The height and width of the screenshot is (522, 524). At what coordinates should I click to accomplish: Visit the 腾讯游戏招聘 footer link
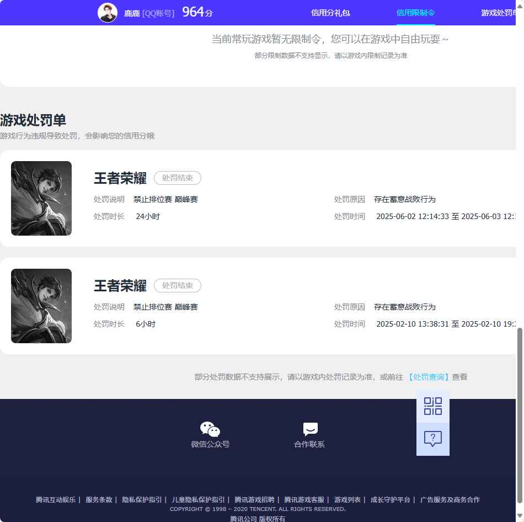(x=254, y=499)
